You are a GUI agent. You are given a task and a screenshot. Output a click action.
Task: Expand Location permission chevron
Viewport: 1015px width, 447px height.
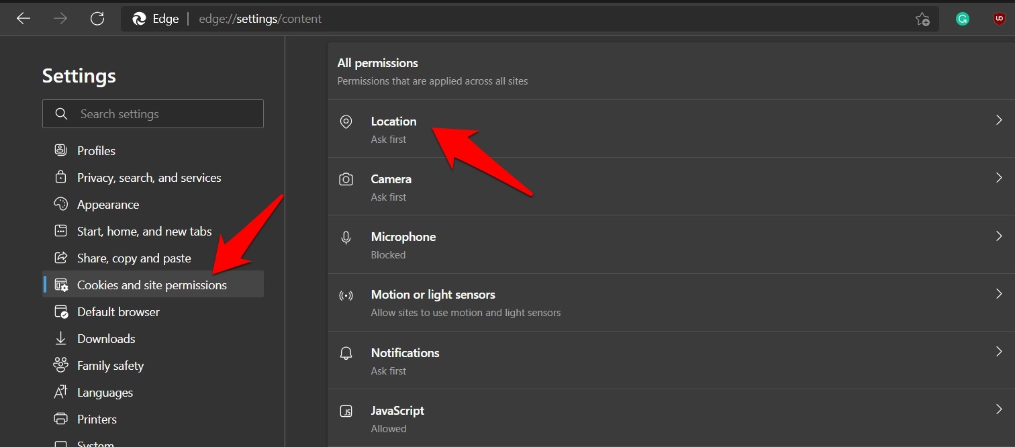999,120
